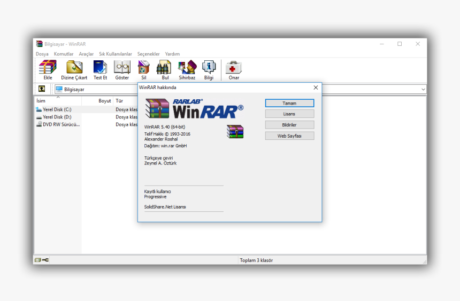The height and width of the screenshot is (301, 460).
Task: Click the Kayıtlı kullanıcı label
Action: pos(157,192)
